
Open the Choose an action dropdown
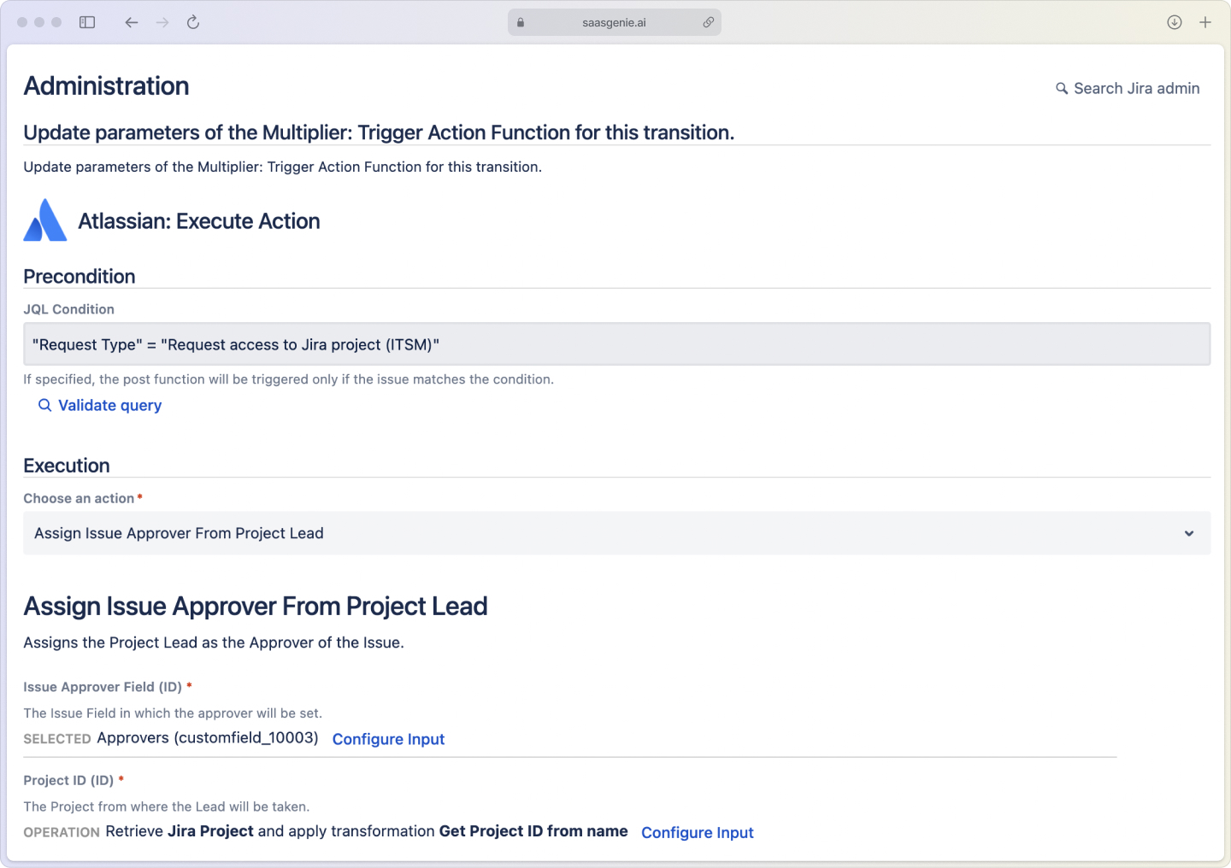(616, 533)
